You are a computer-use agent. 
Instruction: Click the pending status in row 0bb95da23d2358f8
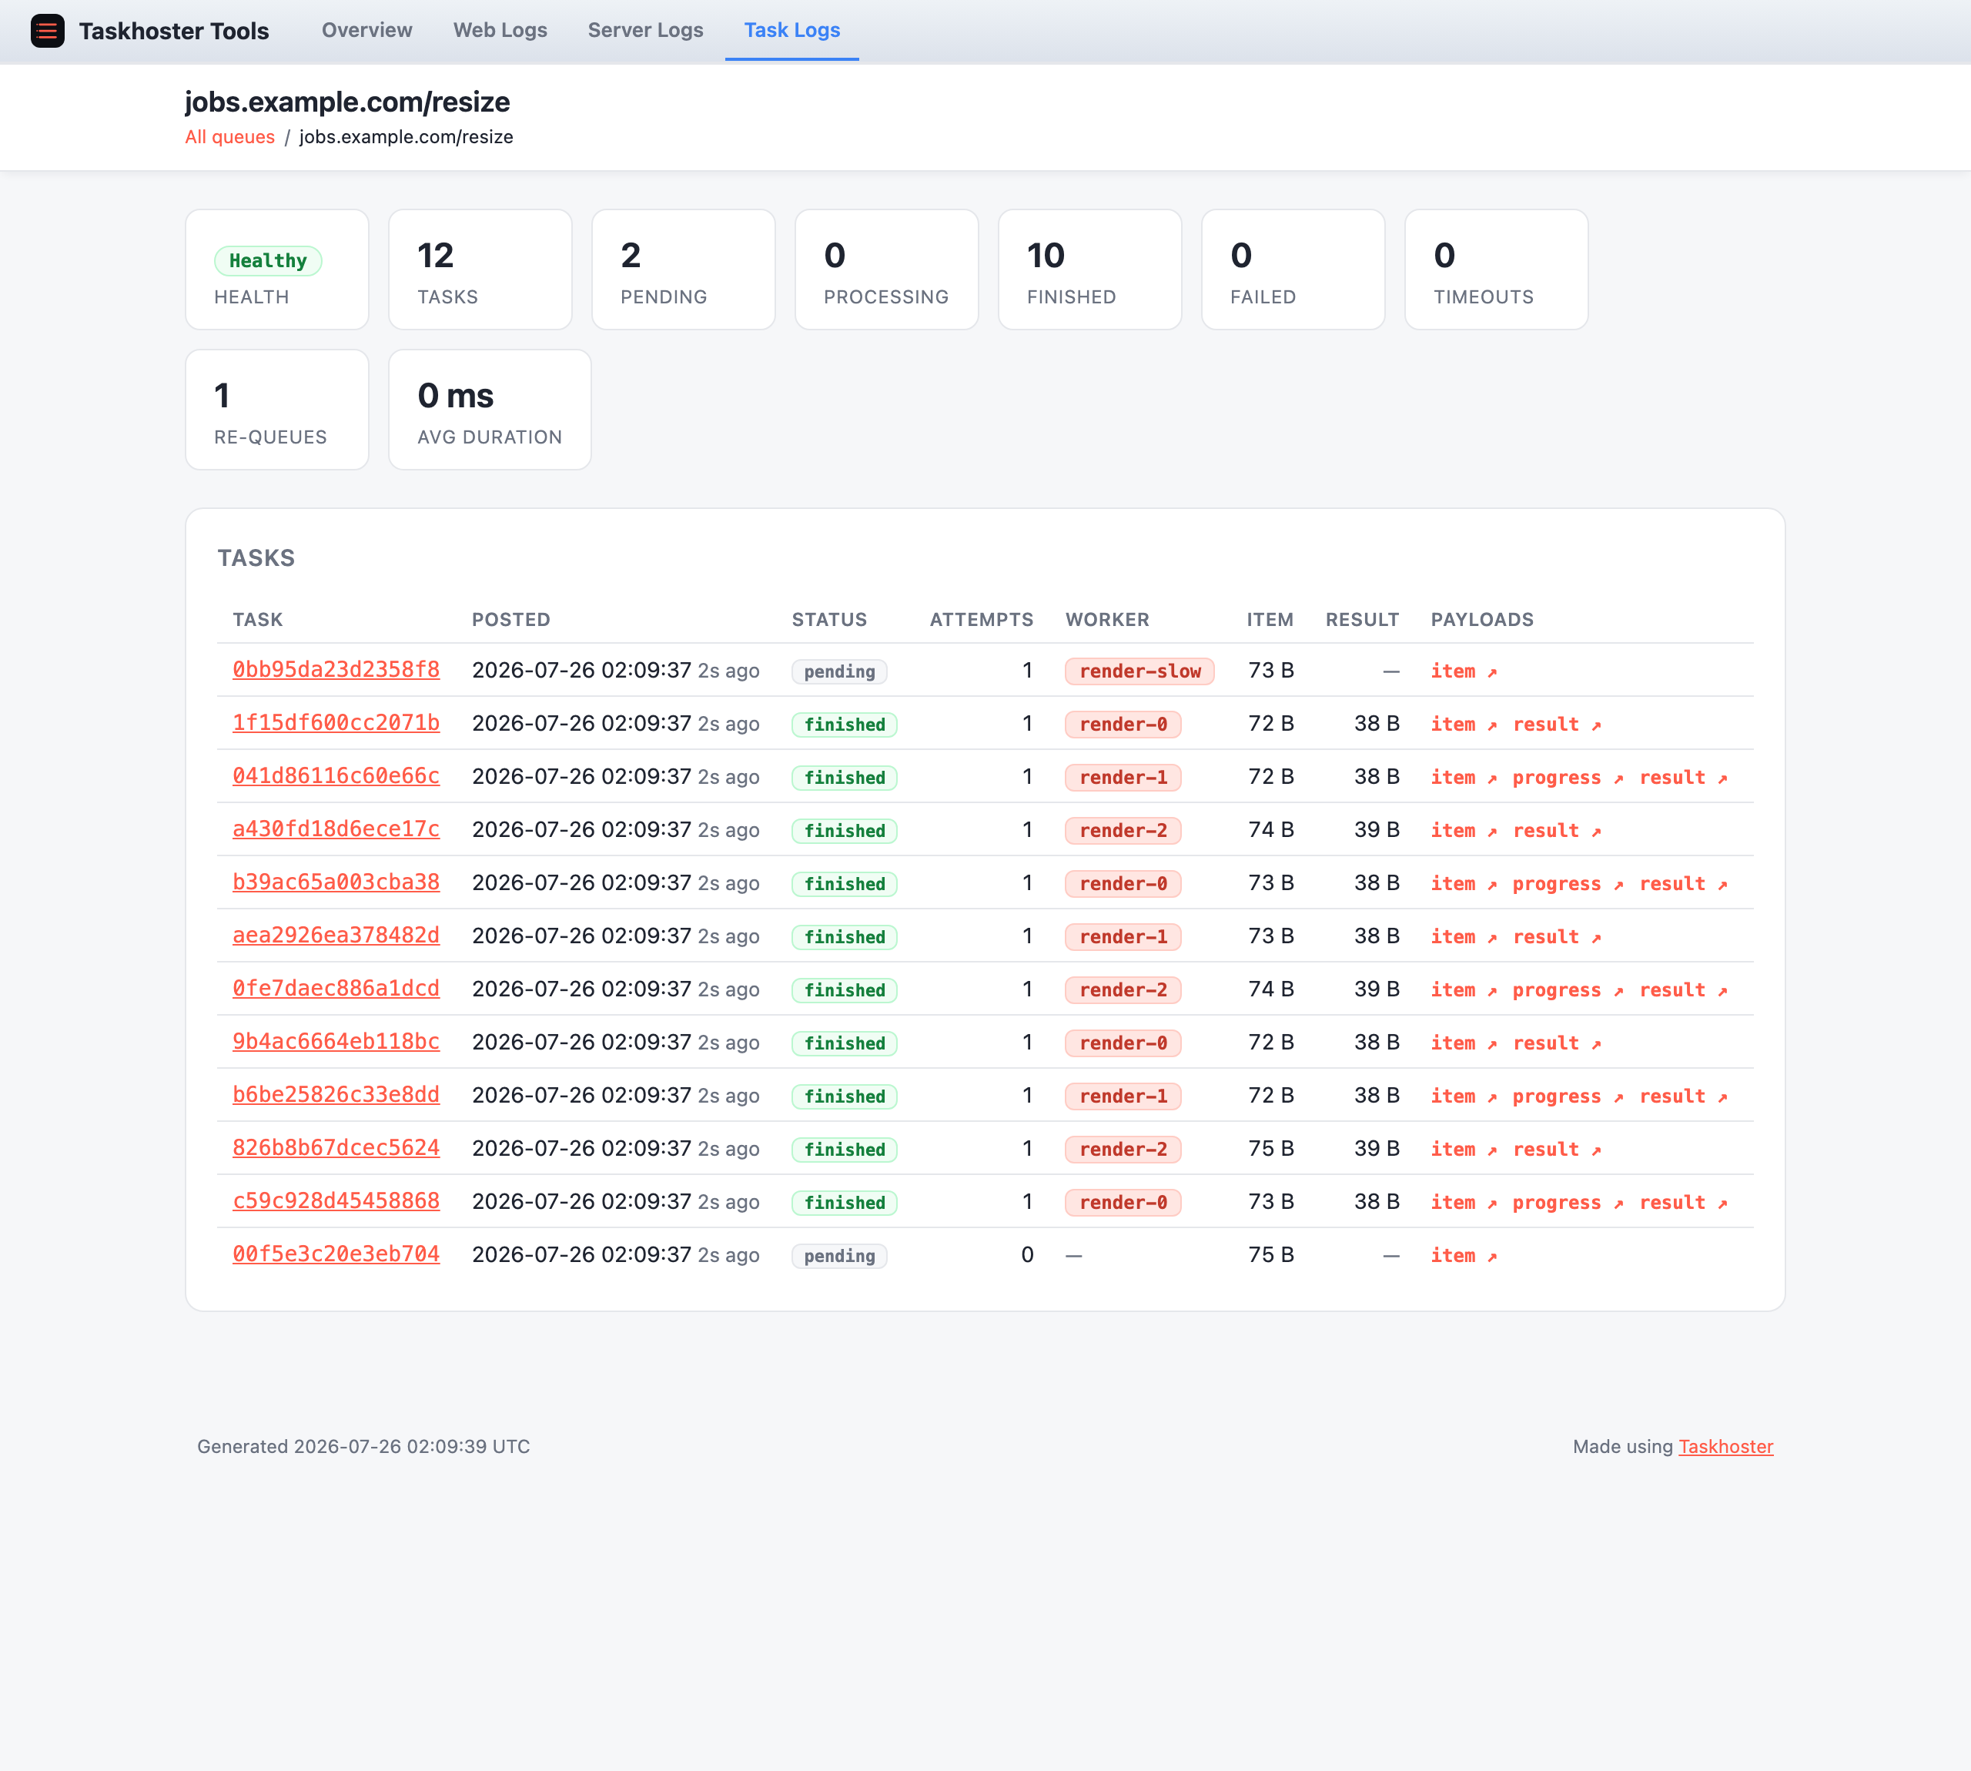click(838, 671)
